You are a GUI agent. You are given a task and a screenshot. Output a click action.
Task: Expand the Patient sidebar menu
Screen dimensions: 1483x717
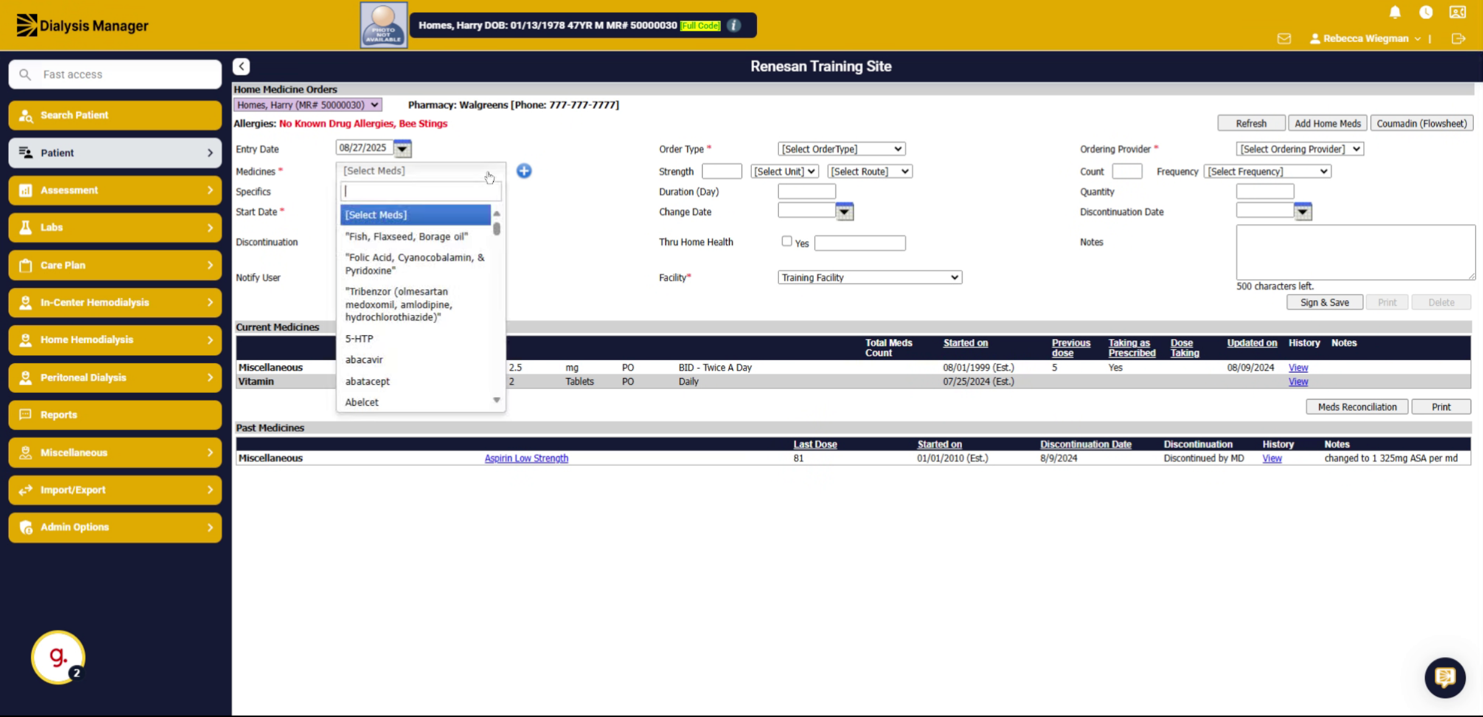click(115, 153)
